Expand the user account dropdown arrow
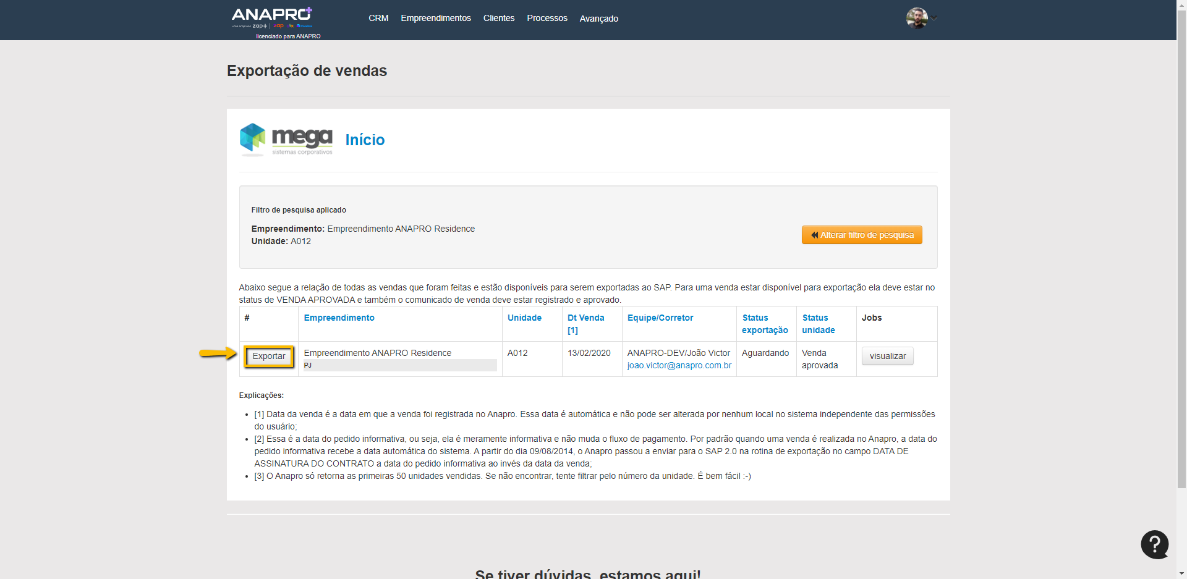Viewport: 1187px width, 579px height. point(934,19)
